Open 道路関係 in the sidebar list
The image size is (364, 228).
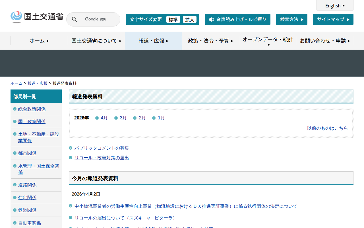tap(27, 185)
